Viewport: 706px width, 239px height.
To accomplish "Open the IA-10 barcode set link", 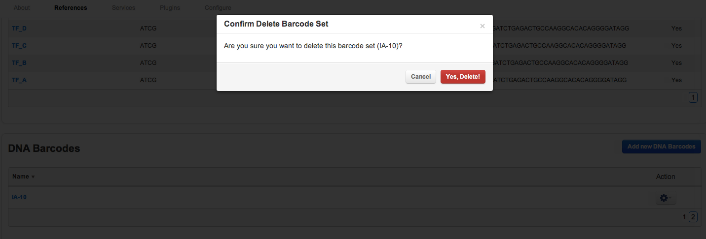I will point(19,197).
